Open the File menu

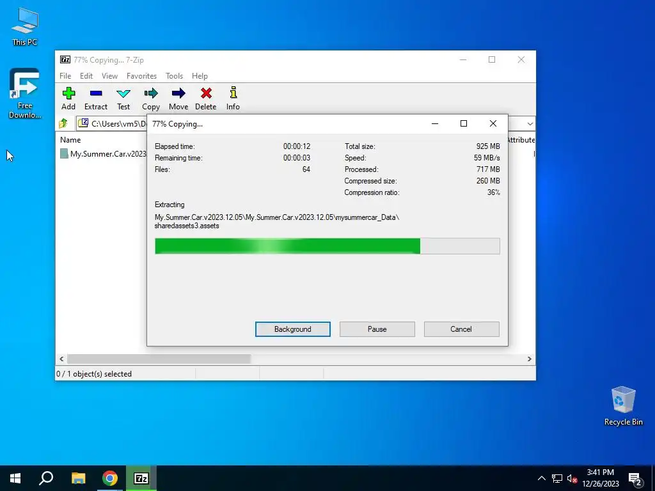[65, 76]
